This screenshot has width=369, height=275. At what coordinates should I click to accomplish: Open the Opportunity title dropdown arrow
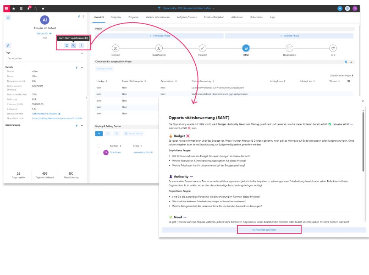pyautogui.click(x=213, y=8)
